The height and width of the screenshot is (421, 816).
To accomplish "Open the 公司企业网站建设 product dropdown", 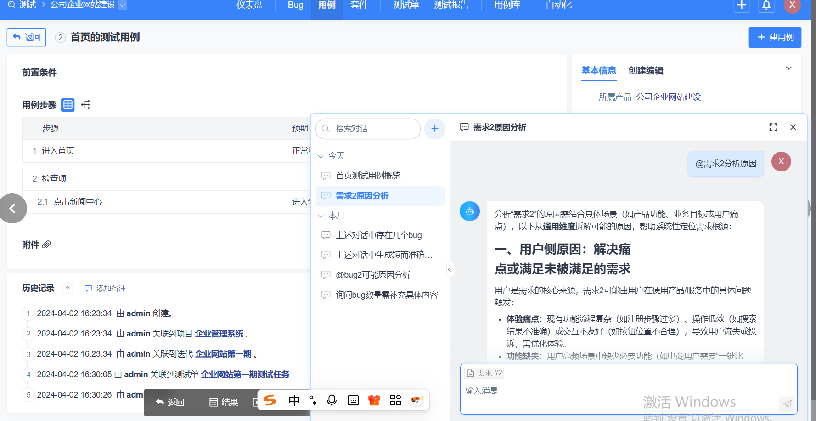I will point(122,6).
